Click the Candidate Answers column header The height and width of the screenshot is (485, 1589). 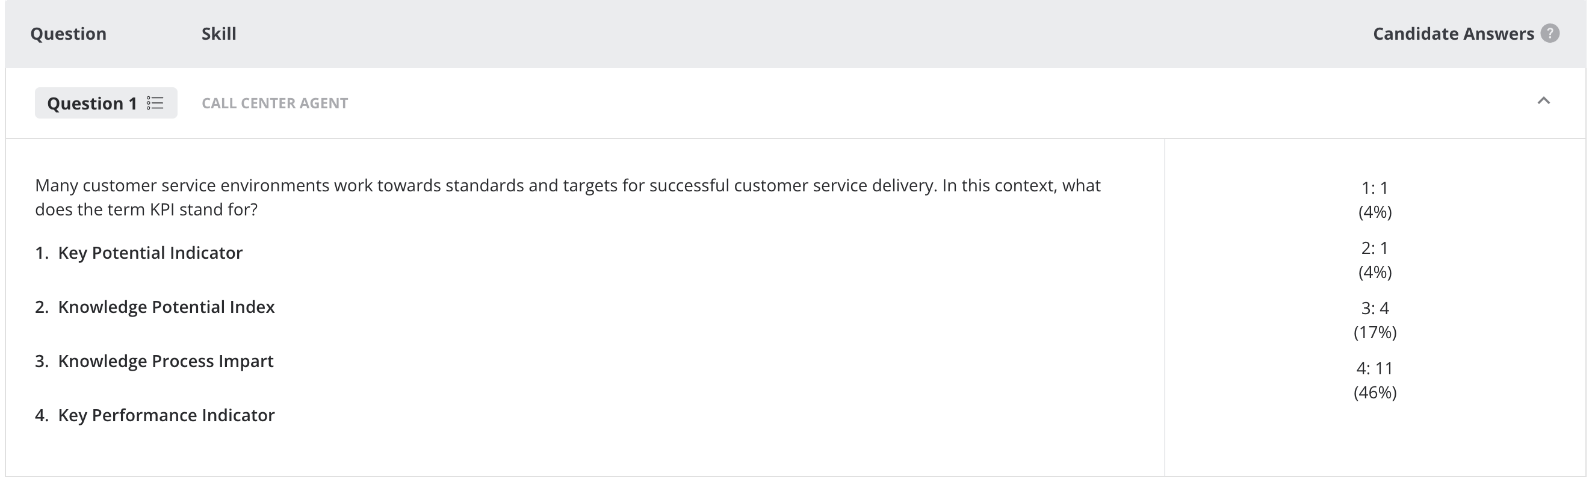point(1454,33)
